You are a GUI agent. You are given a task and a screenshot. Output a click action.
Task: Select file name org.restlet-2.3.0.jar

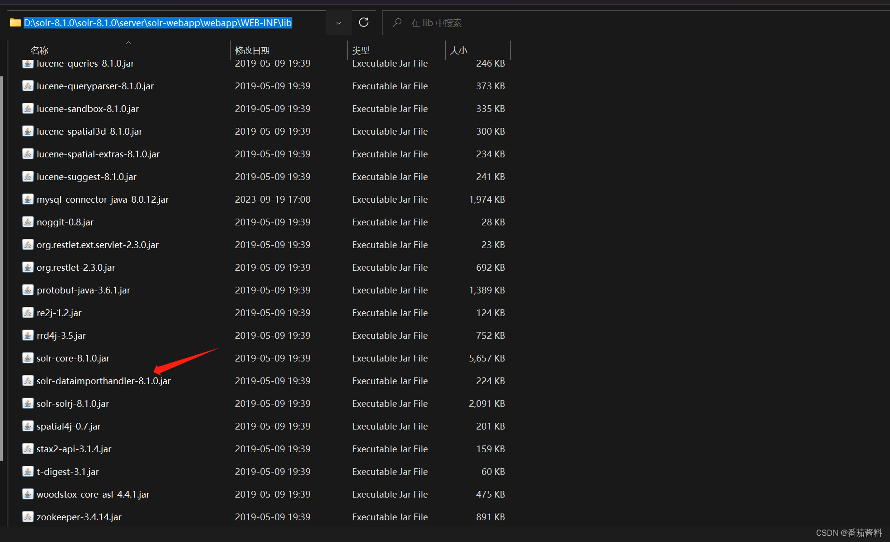(76, 267)
